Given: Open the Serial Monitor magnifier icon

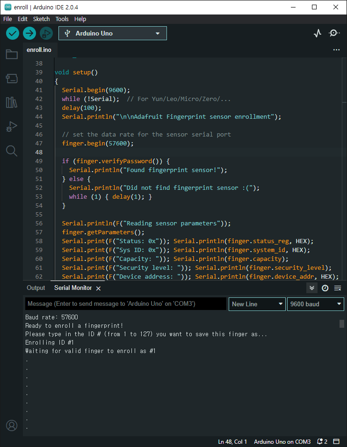Looking at the screenshot, I should [x=334, y=33].
